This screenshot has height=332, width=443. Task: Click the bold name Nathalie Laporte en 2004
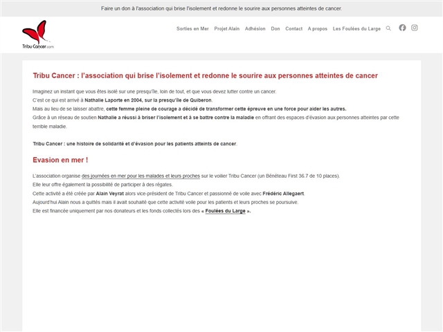[x=114, y=100]
